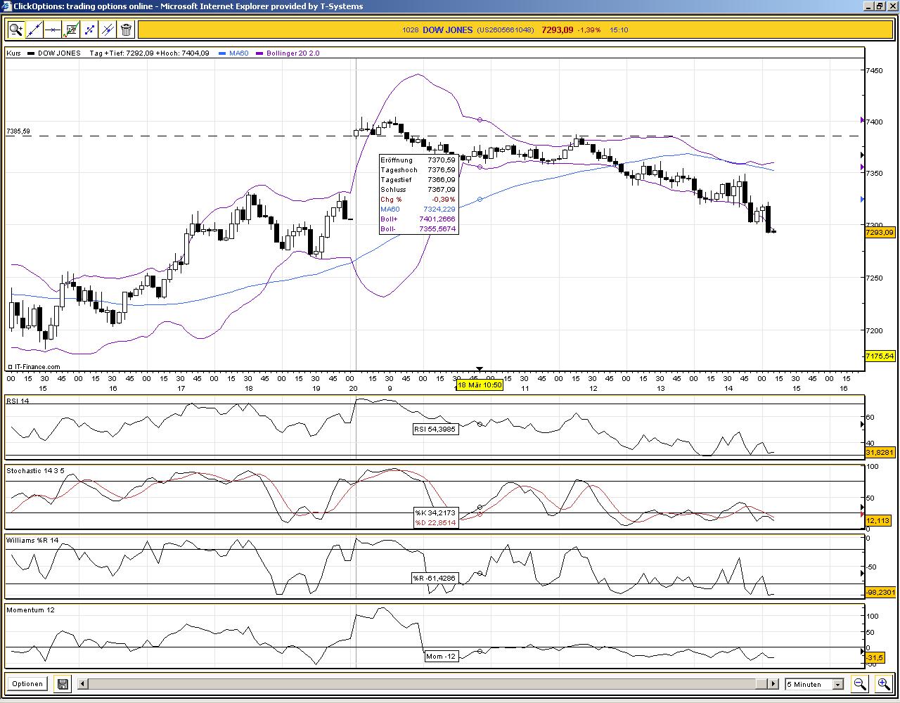The height and width of the screenshot is (703, 900).
Task: Click the 7385,59 horizontal line label
Action: point(18,131)
